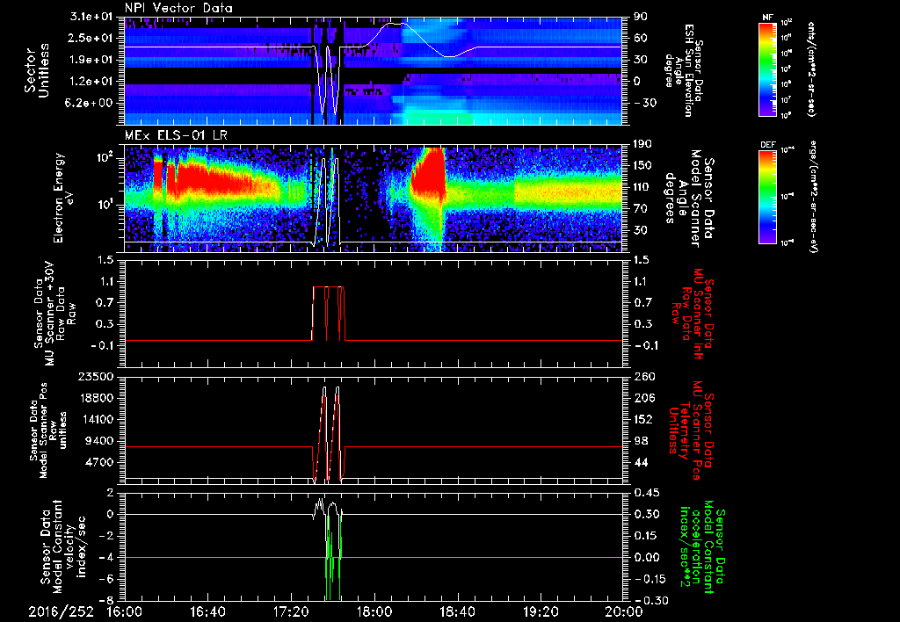Click the 110 scanner angle tick
The width and height of the screenshot is (900, 622).
pyautogui.click(x=642, y=187)
